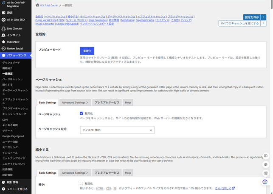The height and width of the screenshot is (194, 273).
Task: Click the IndexNow sidebar icon
Action: point(3,42)
